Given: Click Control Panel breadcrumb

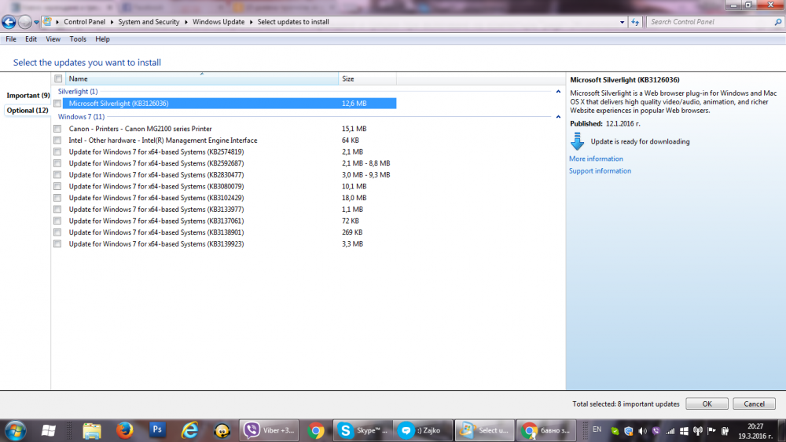Looking at the screenshot, I should tap(85, 22).
